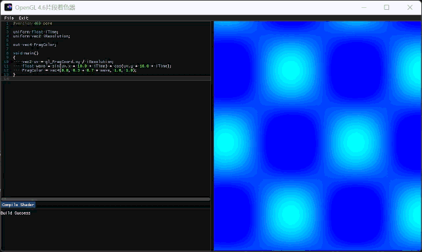Click the 'Build Success' output message
The width and height of the screenshot is (422, 252).
tap(15, 213)
